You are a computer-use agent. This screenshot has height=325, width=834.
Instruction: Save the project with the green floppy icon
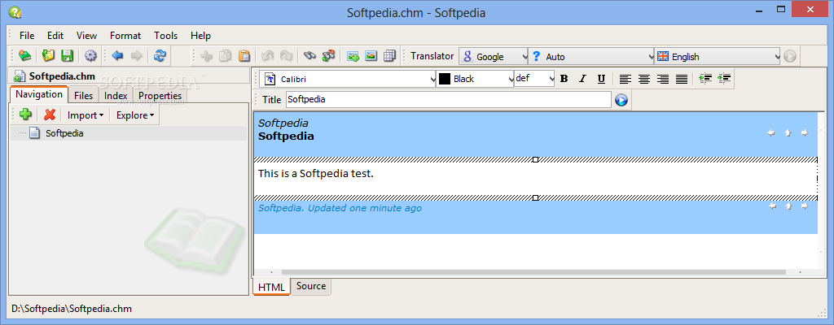pyautogui.click(x=67, y=56)
